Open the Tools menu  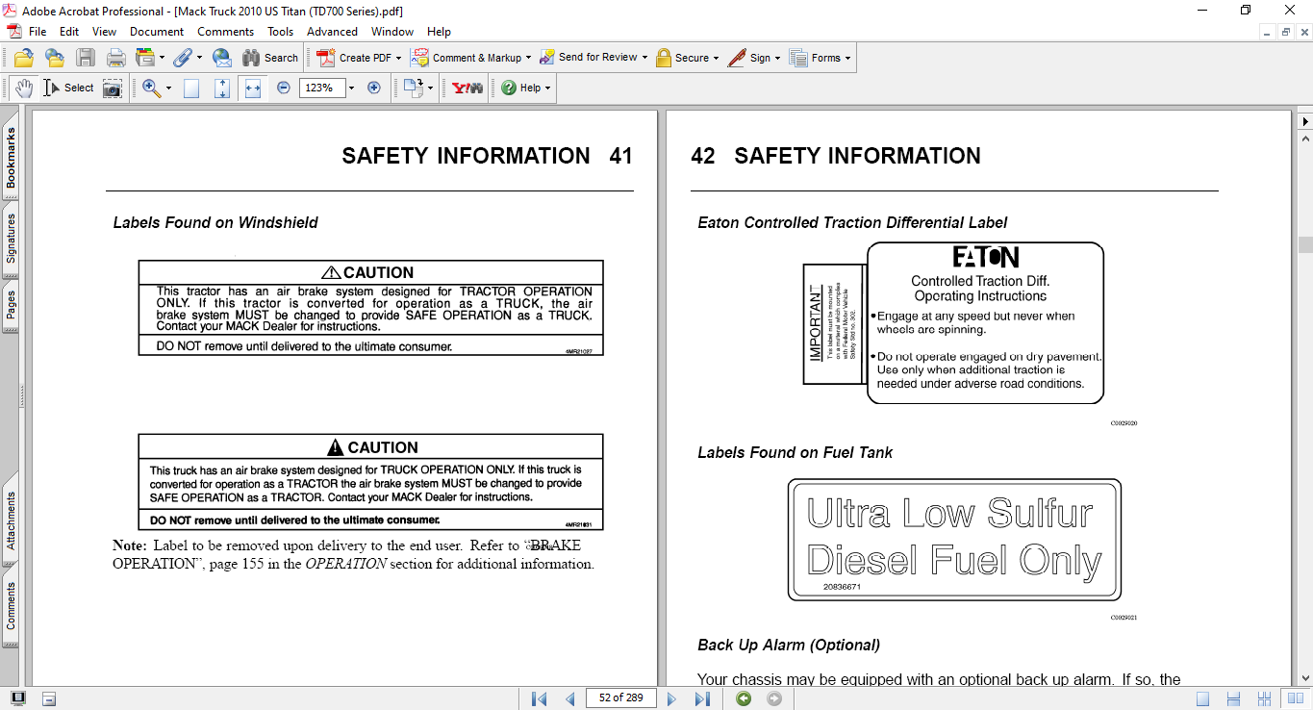click(x=281, y=32)
